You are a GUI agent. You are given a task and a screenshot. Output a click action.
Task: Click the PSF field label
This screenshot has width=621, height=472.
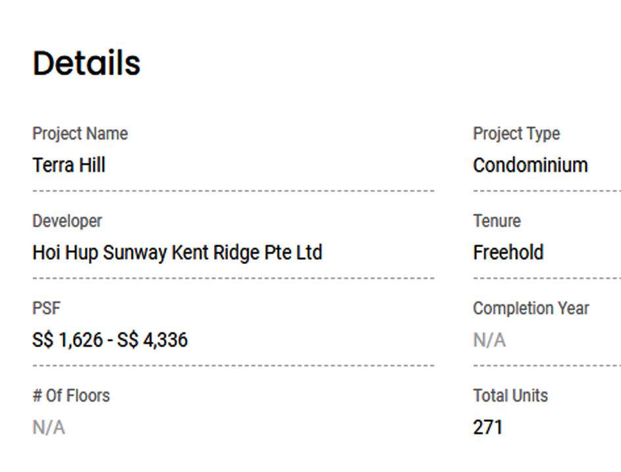46,308
